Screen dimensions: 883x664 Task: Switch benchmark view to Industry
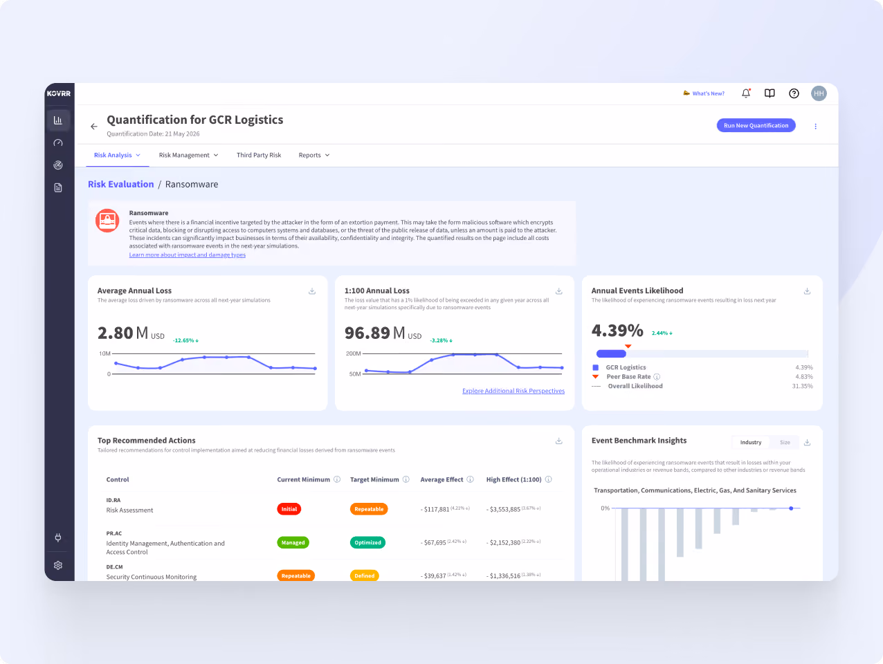pos(751,443)
